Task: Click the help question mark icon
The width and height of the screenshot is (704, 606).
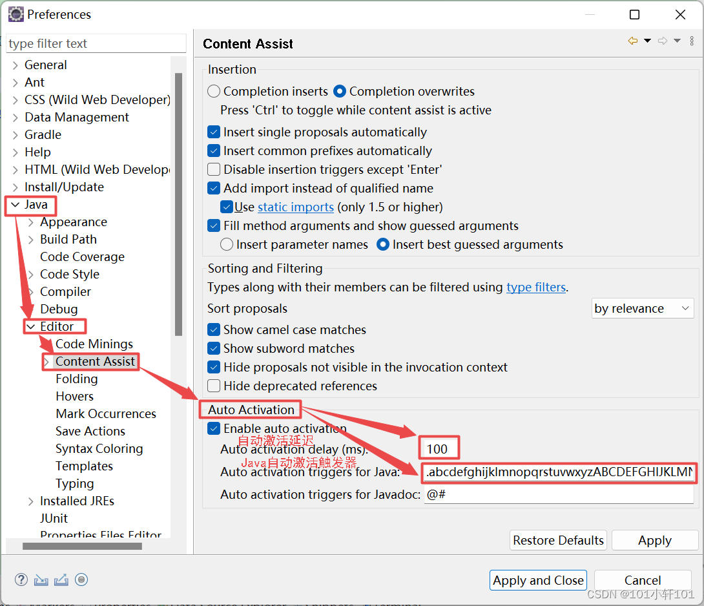Action: (21, 580)
